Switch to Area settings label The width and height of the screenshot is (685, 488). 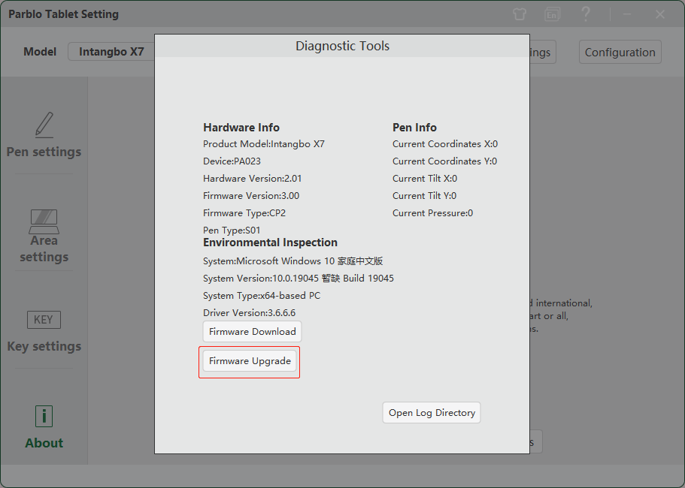(44, 249)
